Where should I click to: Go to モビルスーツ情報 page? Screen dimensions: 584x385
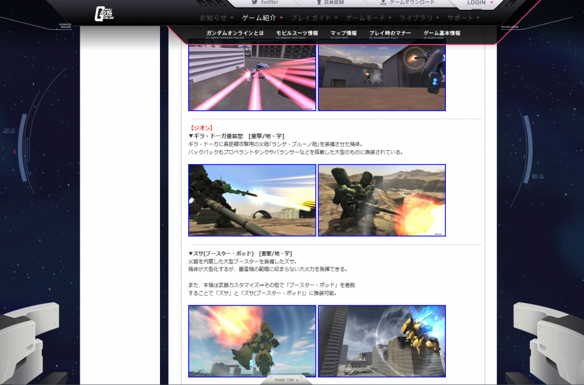tap(297, 33)
